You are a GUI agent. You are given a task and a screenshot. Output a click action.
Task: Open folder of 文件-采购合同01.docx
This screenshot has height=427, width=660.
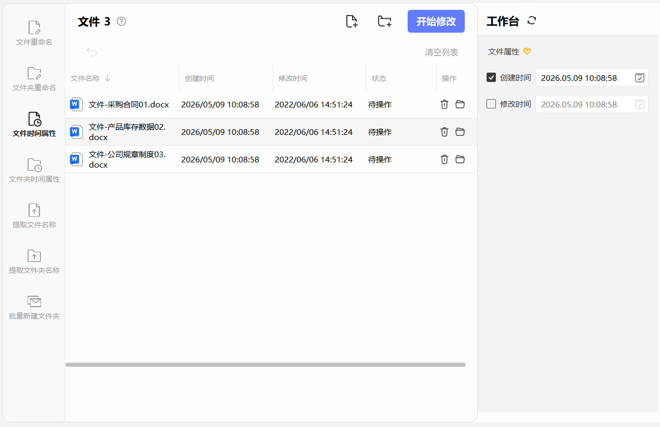pyautogui.click(x=460, y=104)
